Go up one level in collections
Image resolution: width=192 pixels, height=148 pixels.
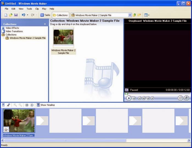point(135,15)
